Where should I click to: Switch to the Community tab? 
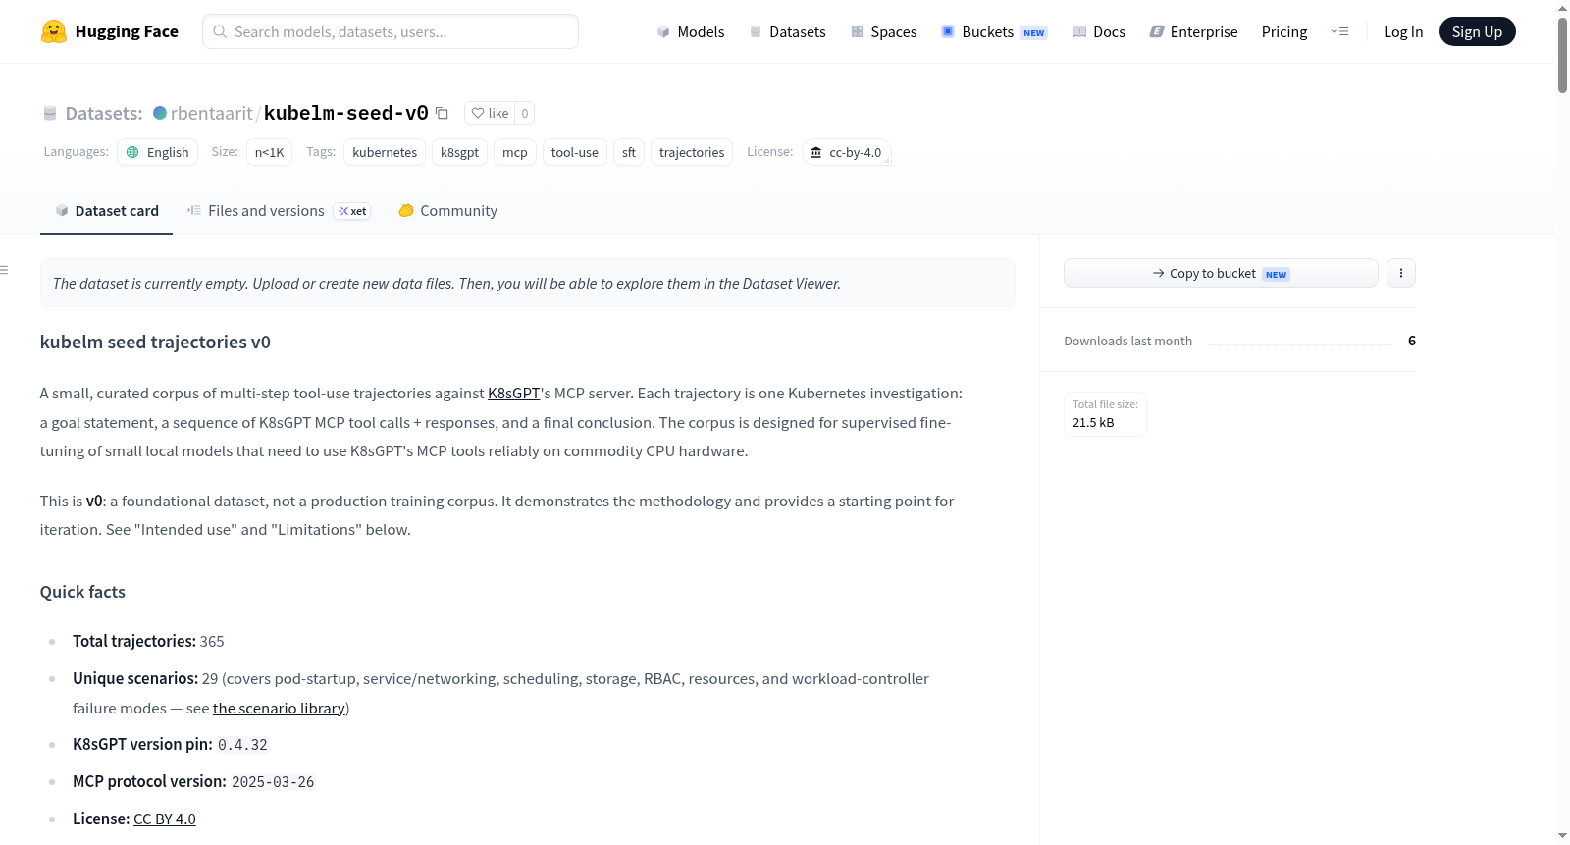447,211
